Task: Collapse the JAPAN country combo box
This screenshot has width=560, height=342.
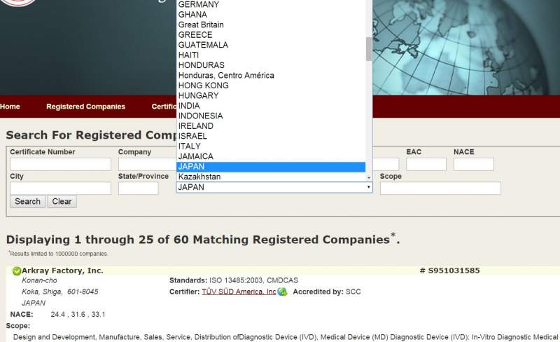Action: [x=274, y=187]
